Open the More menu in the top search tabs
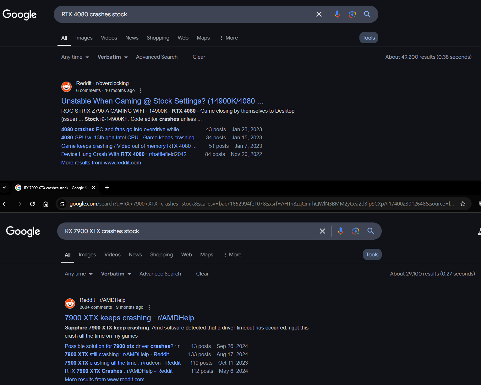Viewport: 481px width, 385px height. (x=229, y=38)
